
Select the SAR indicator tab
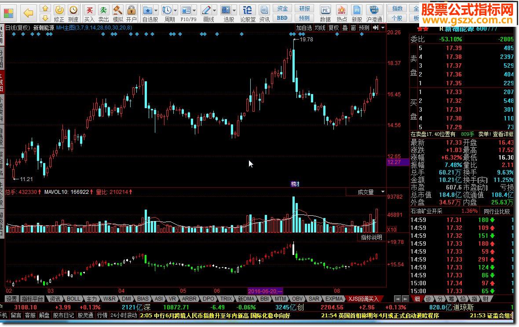pos(314,298)
